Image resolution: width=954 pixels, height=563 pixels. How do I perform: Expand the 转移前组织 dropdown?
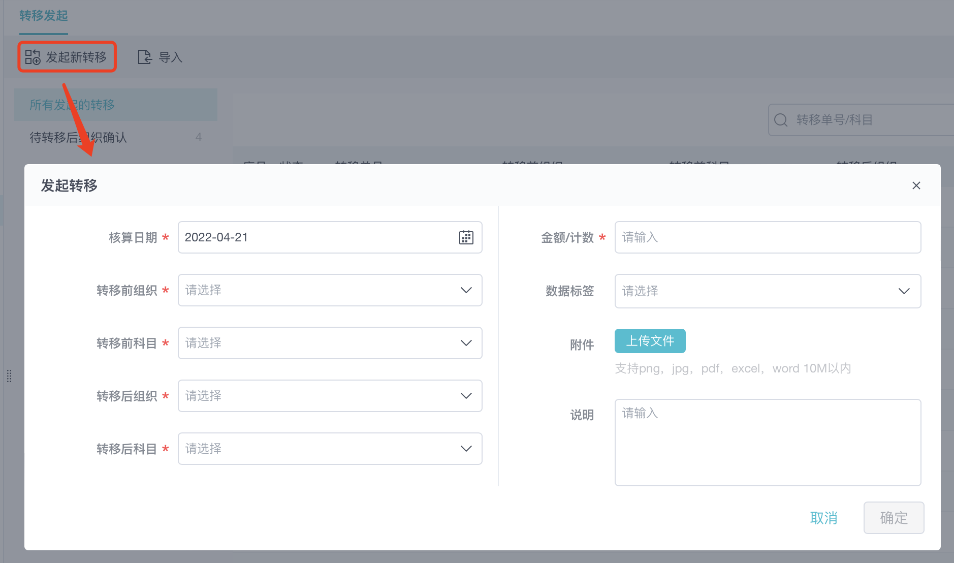(x=330, y=290)
